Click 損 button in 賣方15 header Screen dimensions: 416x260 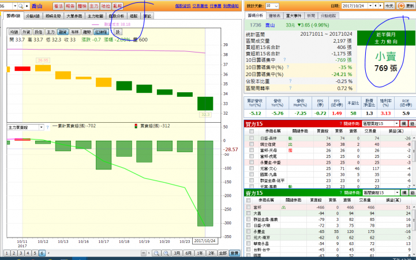pyautogui.click(x=404, y=193)
